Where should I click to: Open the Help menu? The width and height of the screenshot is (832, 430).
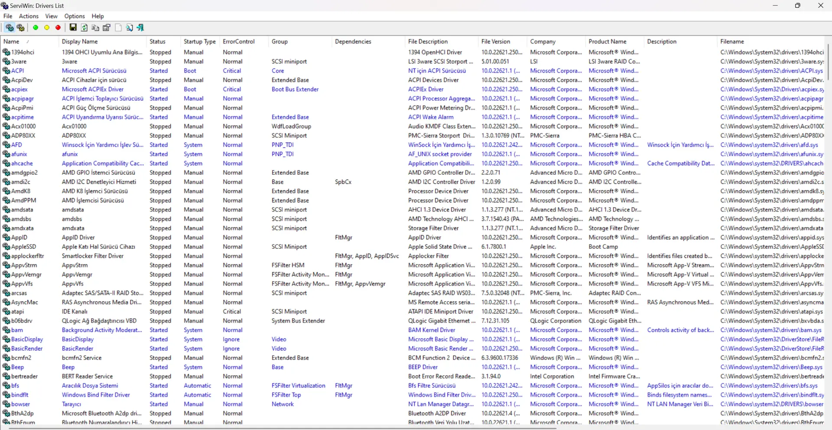click(97, 16)
